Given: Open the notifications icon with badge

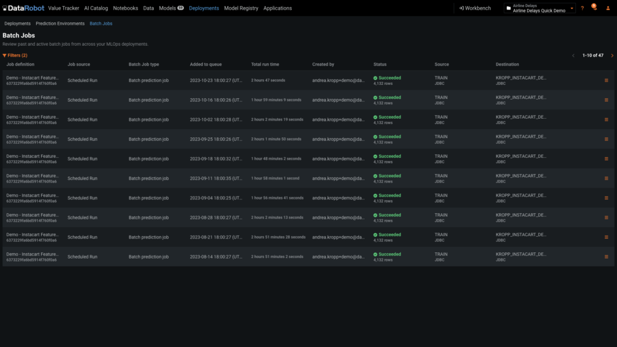Looking at the screenshot, I should click(594, 8).
